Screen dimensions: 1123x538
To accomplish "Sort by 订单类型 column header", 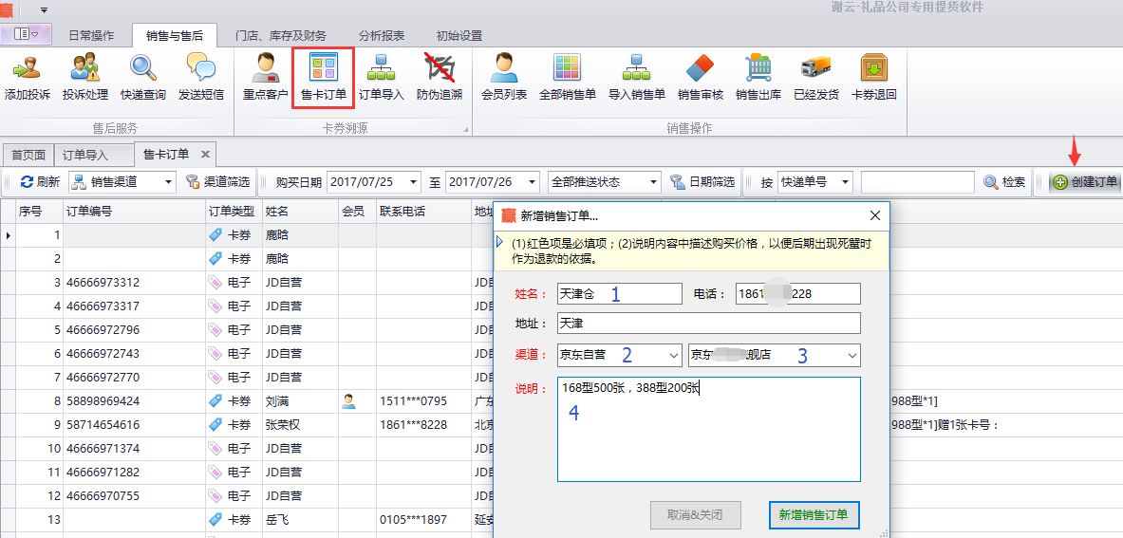I will pyautogui.click(x=234, y=211).
